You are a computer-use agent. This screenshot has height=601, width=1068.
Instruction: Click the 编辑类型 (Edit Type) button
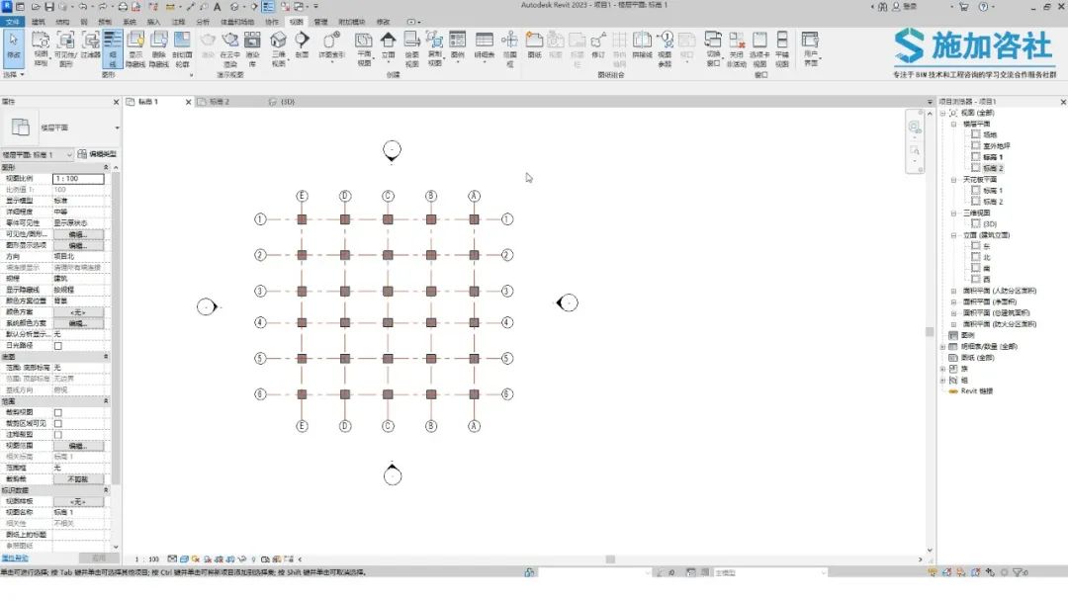[97, 154]
